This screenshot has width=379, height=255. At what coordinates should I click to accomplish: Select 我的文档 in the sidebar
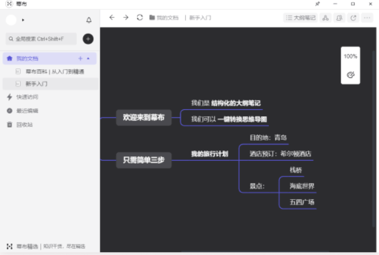tap(49, 59)
